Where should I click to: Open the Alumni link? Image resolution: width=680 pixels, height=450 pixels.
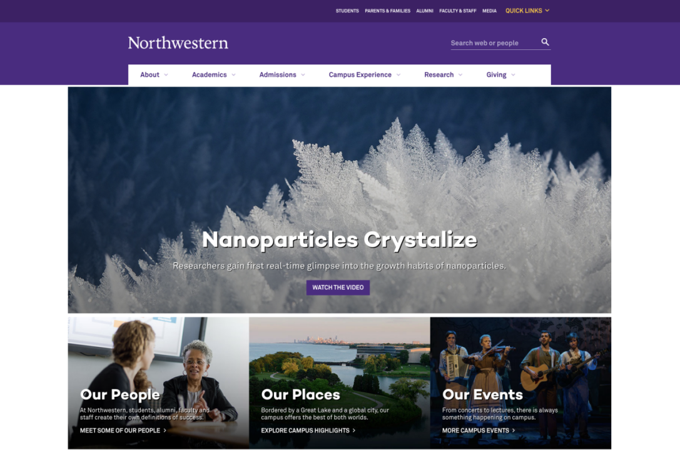(x=425, y=11)
